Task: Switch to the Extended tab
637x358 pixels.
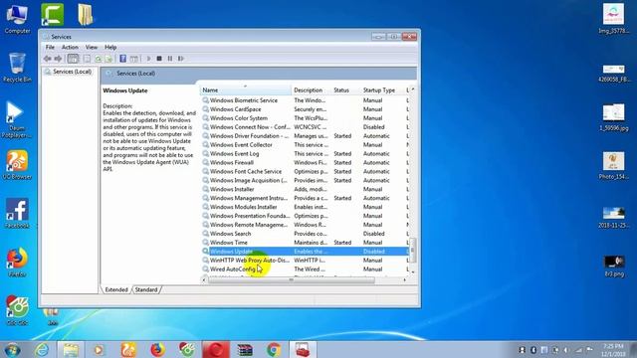Action: [116, 289]
